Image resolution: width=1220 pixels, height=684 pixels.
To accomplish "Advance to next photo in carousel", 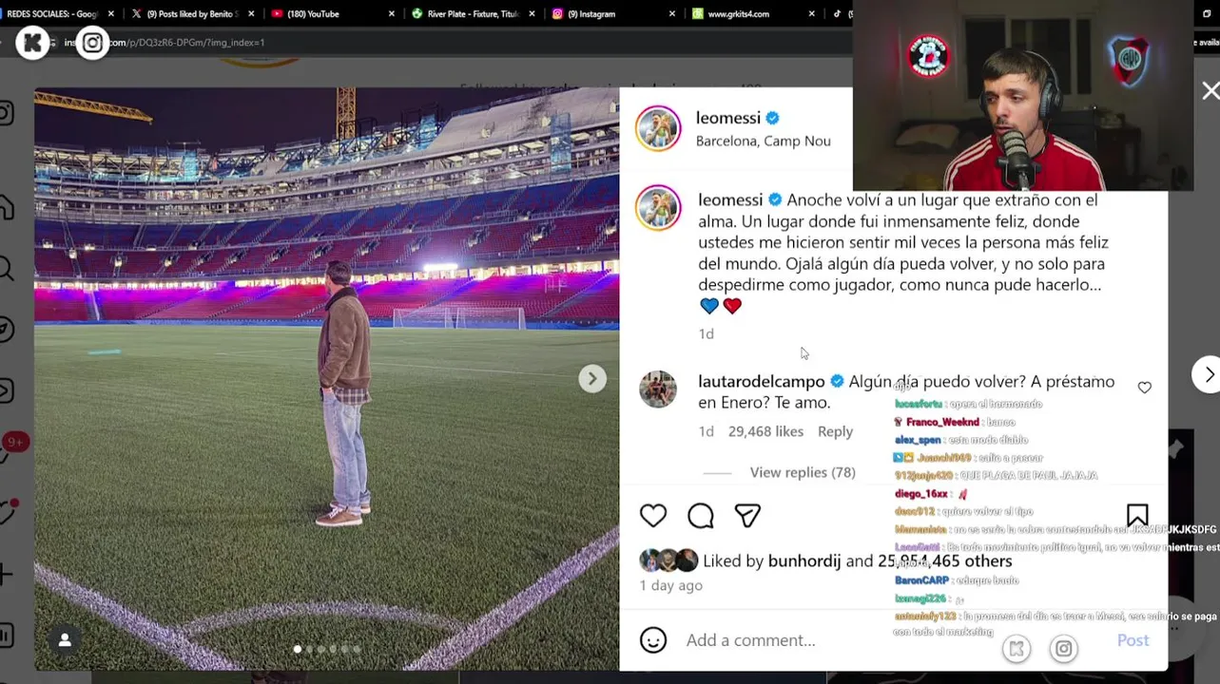I will [592, 378].
